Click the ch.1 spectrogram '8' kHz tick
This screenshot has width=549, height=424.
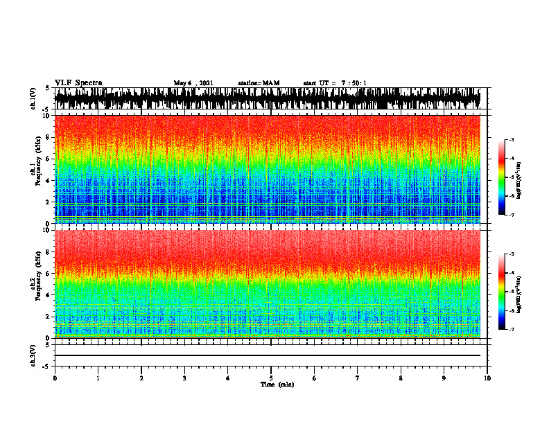tap(48, 137)
